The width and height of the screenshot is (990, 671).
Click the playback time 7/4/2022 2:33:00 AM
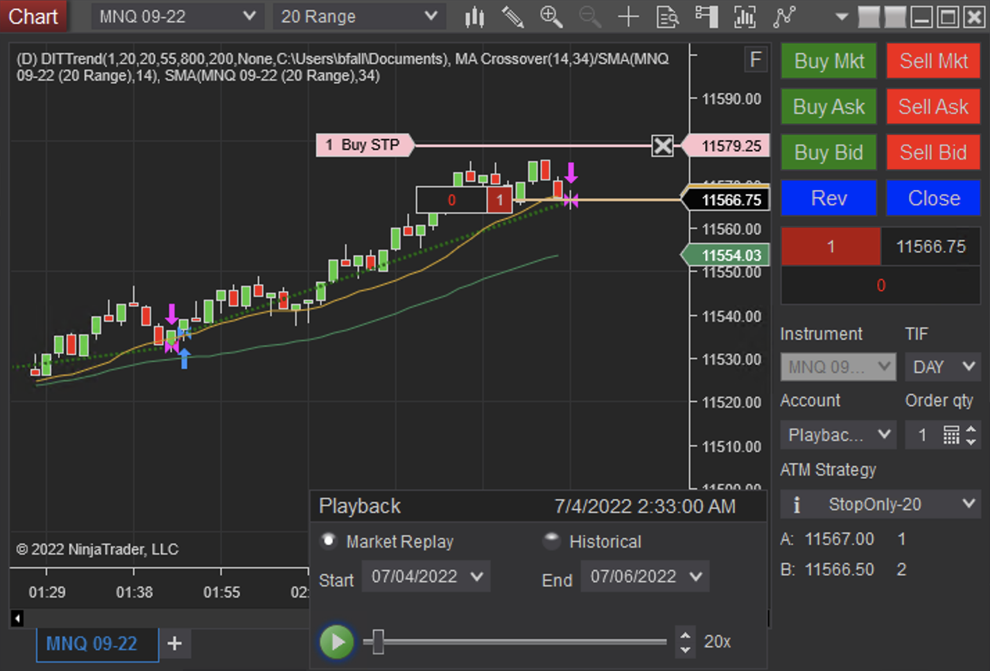coord(645,506)
